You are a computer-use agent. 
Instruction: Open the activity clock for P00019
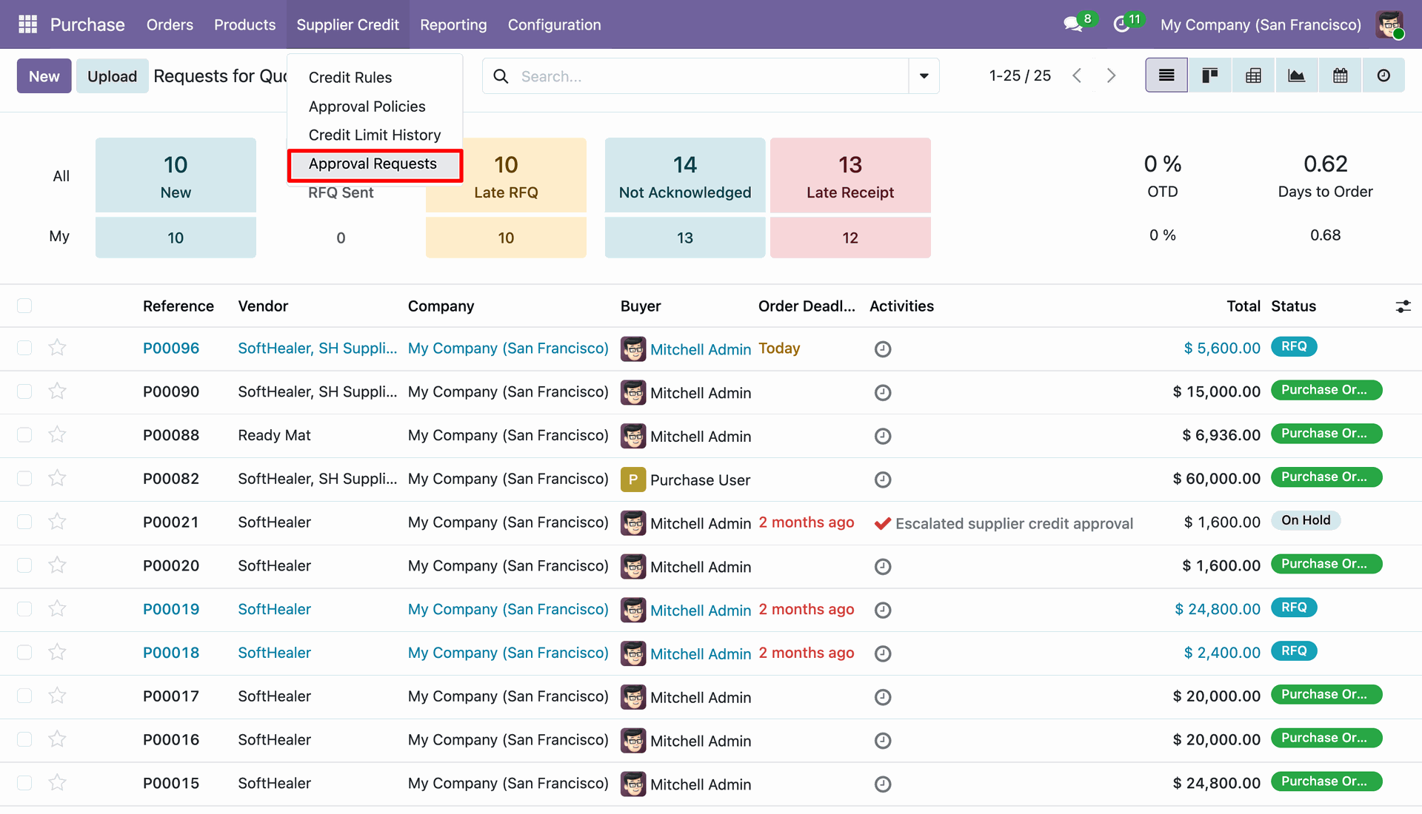click(x=883, y=610)
